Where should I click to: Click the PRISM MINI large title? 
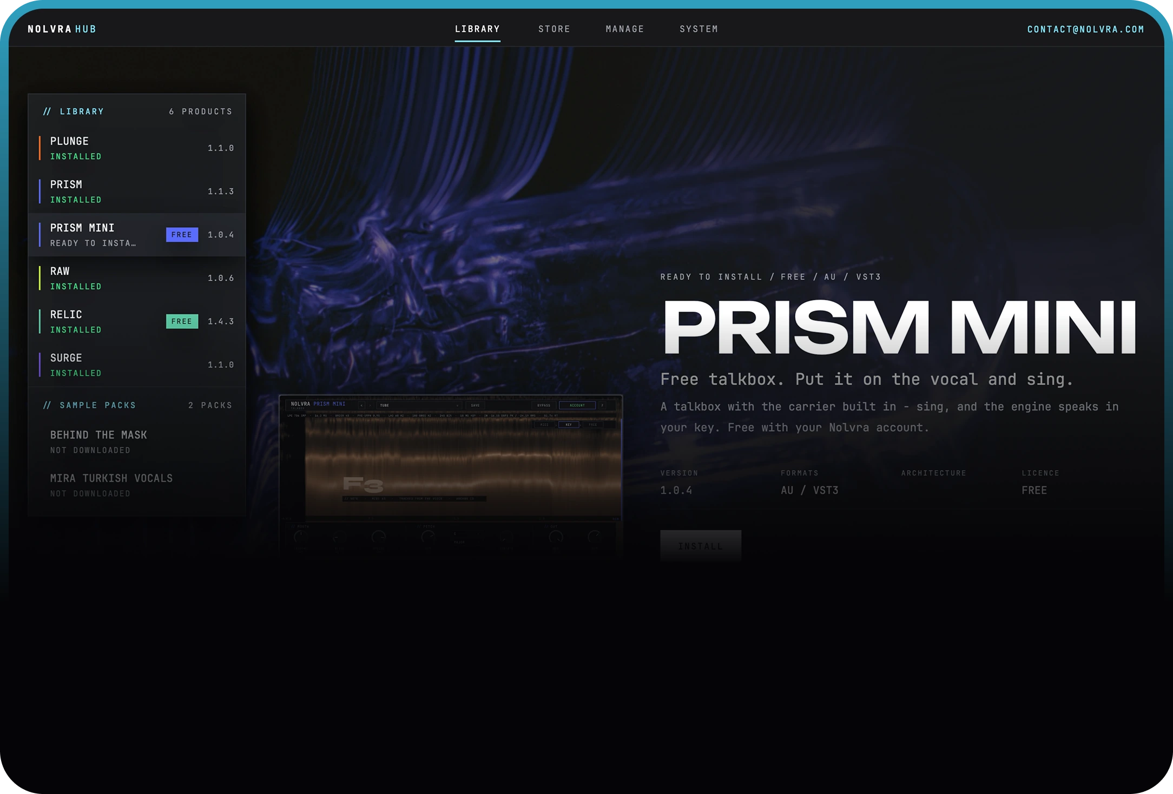899,327
